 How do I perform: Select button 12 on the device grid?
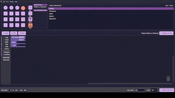click(x=6, y=25)
